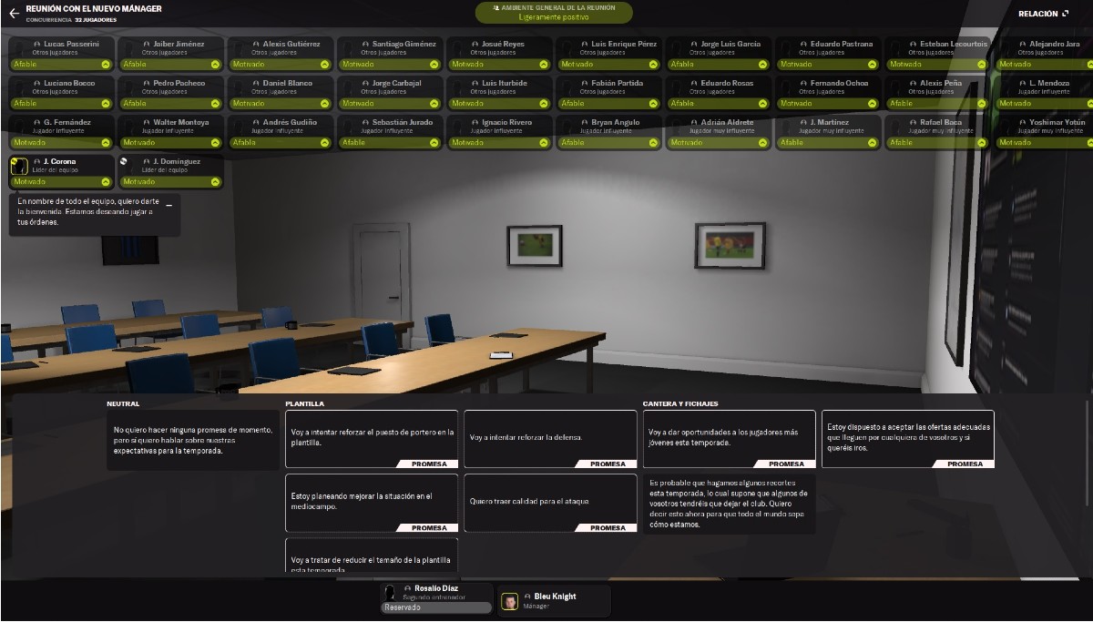The image size is (1093, 622).
Task: Expand Fernando Ochoa's Motivado mood chevron
Action: 872,104
